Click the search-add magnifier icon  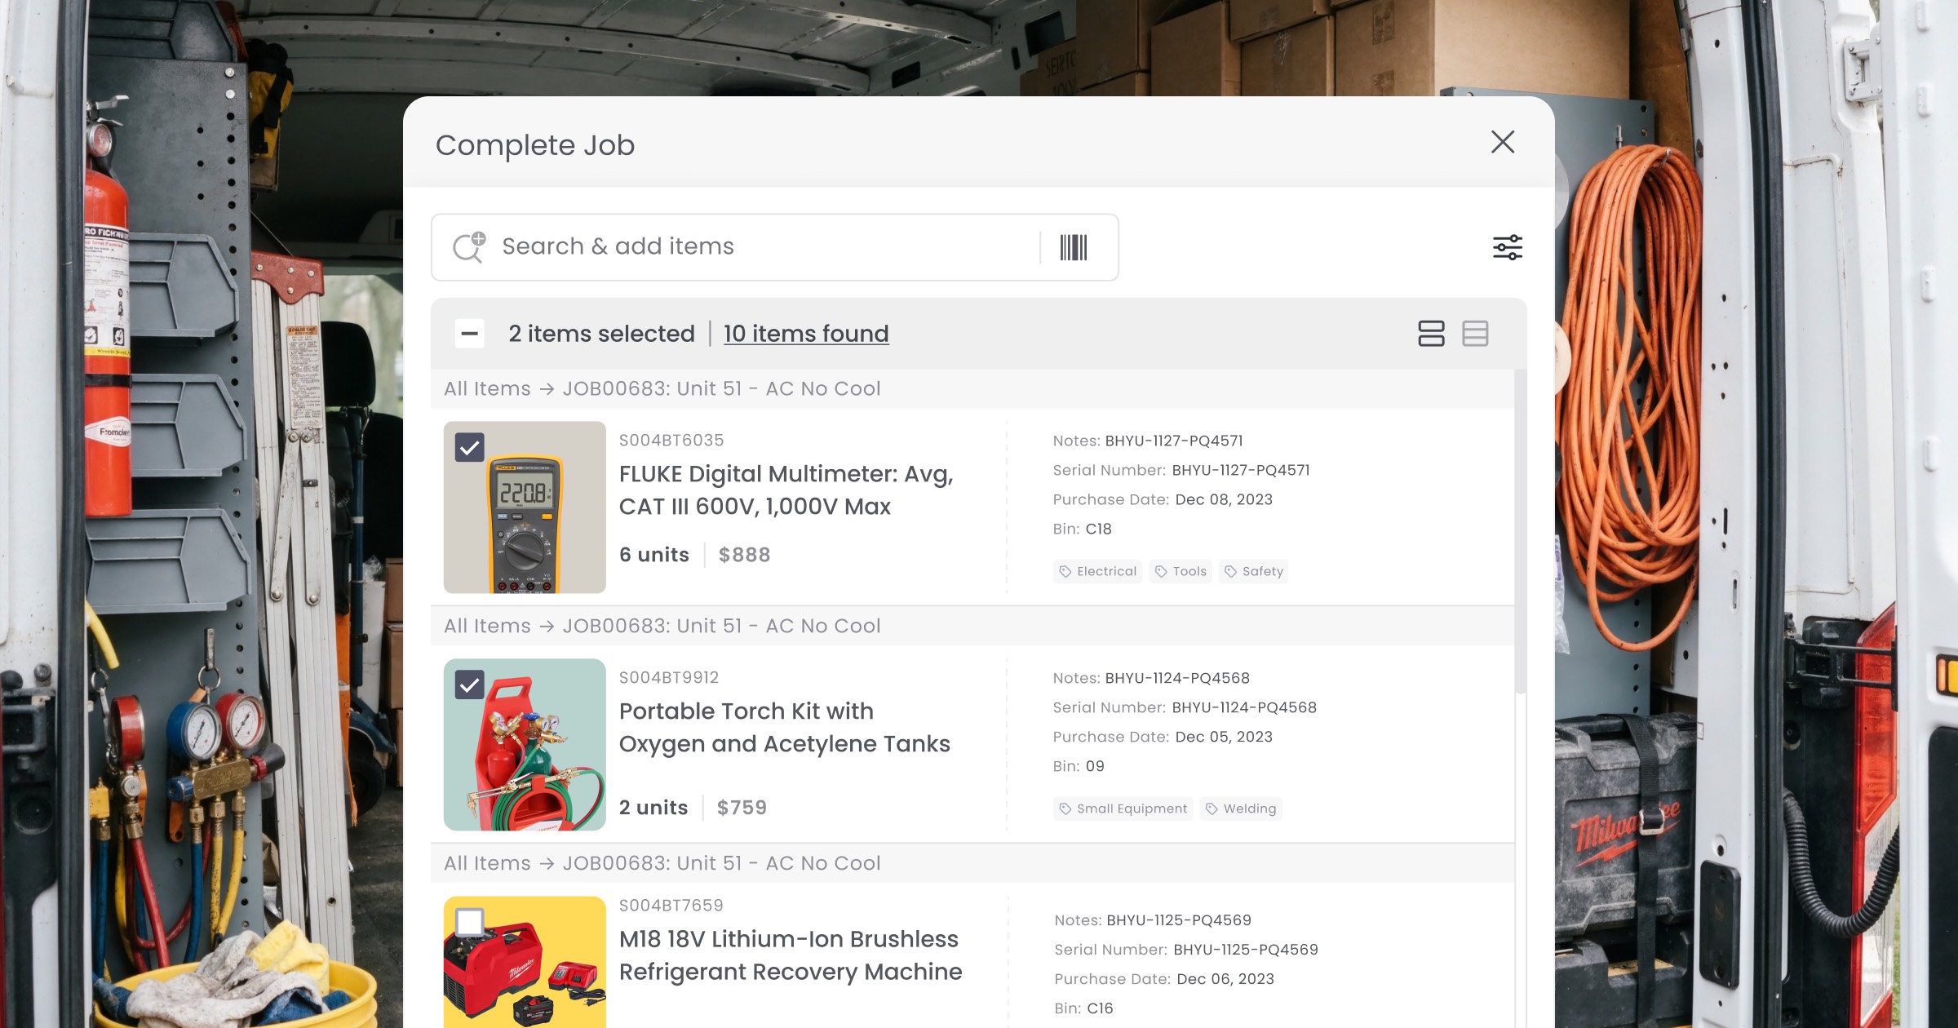(x=469, y=247)
